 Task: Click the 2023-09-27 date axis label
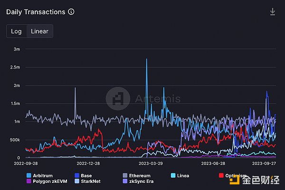pos(264,163)
